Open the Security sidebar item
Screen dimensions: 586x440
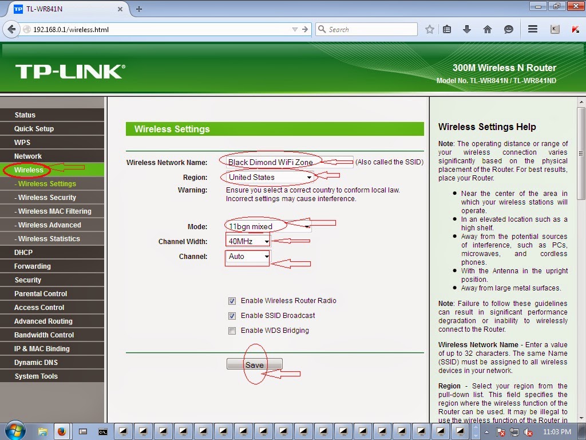click(x=52, y=280)
